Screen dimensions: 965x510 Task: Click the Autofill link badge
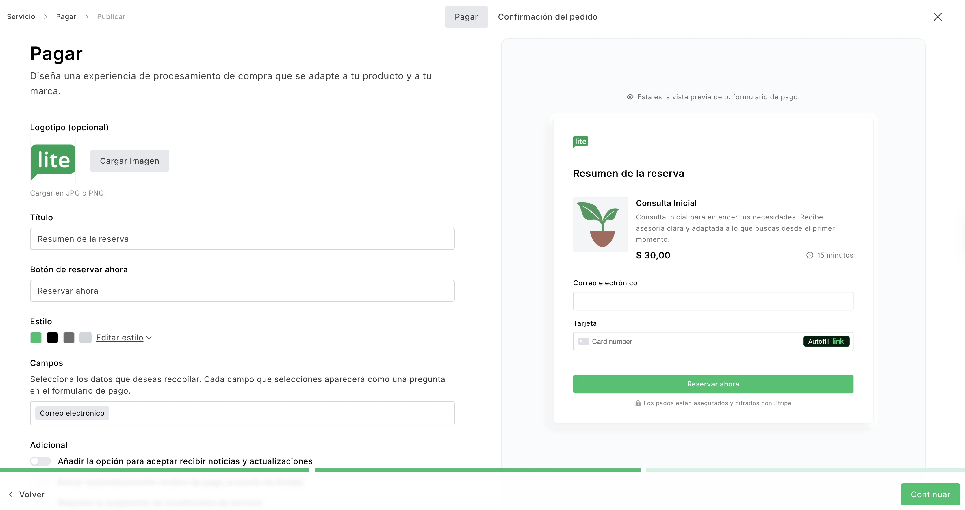[x=826, y=341]
